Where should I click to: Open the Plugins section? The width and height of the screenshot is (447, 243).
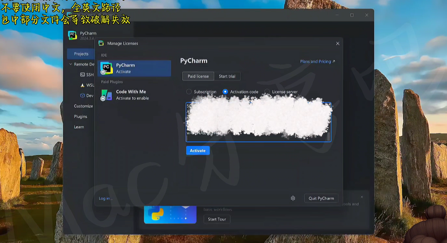point(81,116)
